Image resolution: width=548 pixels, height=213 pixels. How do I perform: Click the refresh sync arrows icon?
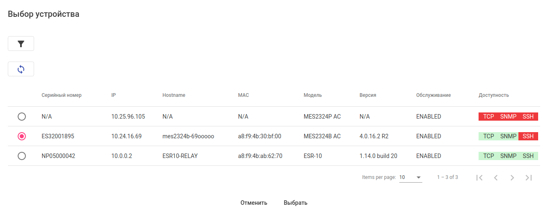21,69
